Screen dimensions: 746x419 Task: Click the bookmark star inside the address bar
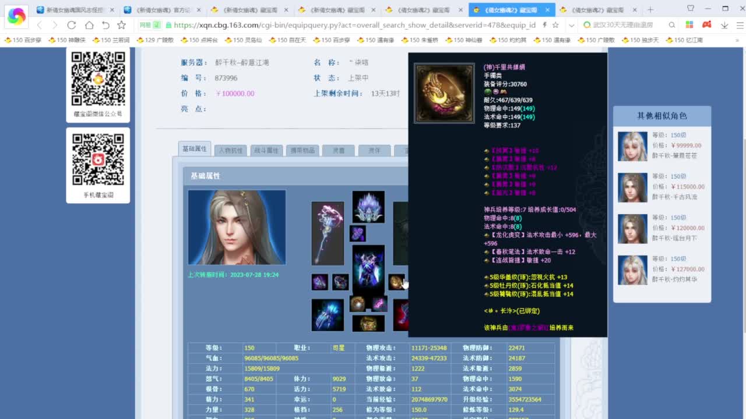[x=555, y=25]
